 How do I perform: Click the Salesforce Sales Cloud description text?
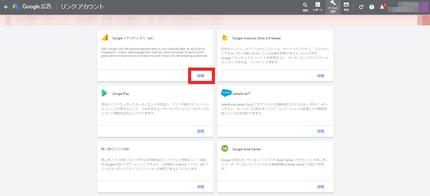click(x=275, y=109)
